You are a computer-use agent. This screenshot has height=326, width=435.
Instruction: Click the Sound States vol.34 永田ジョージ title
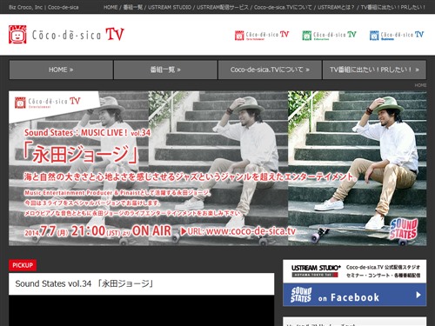[84, 283]
